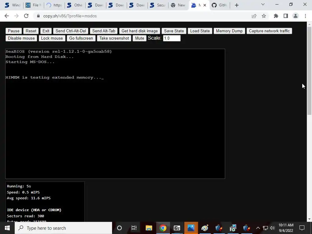This screenshot has width=312, height=234.
Task: Click the Load State button
Action: pos(200,31)
